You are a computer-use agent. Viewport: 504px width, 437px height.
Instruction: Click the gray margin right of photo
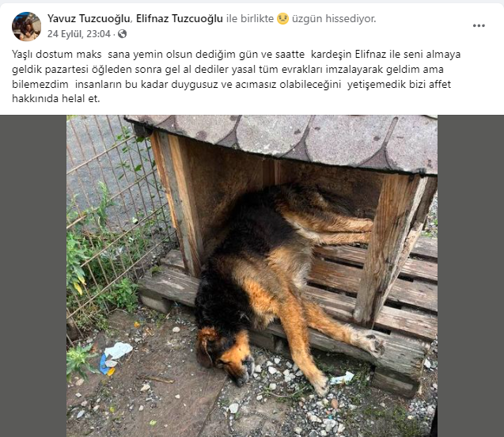[x=471, y=276]
